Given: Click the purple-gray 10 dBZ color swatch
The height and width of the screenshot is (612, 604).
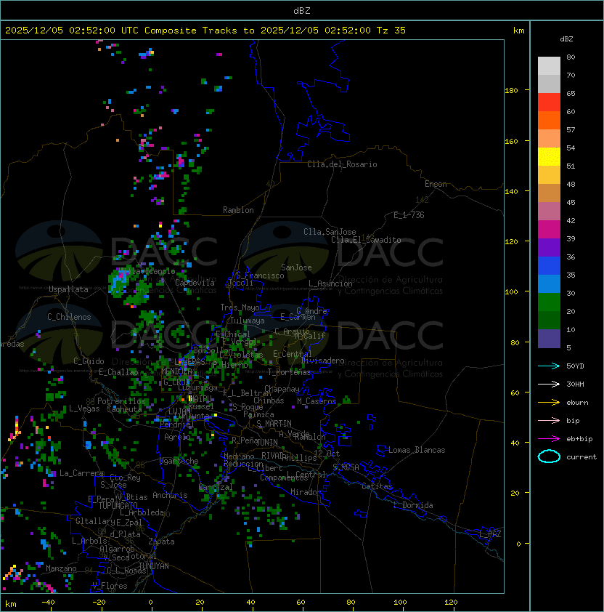Looking at the screenshot, I should [x=549, y=339].
